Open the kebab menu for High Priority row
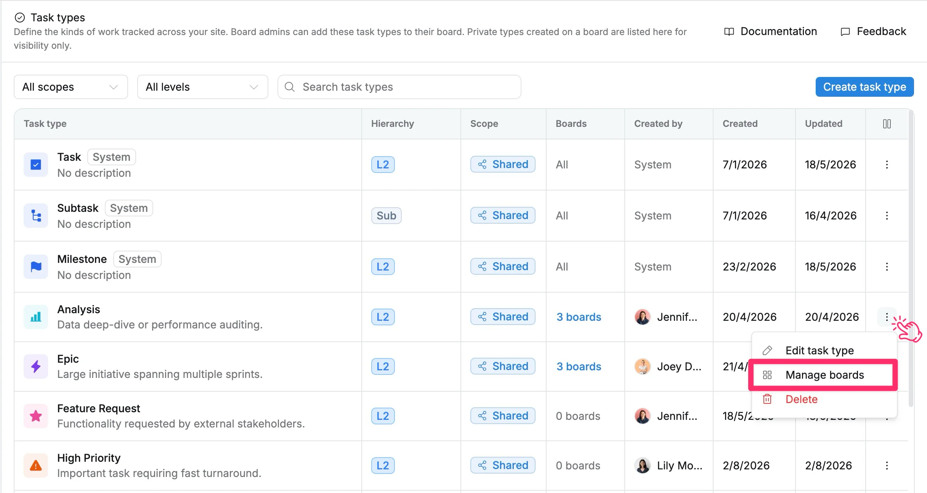The height and width of the screenshot is (493, 927). click(887, 466)
